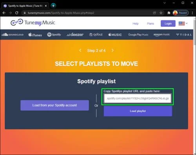Open the tab search chevron
Image resolution: width=196 pixels, height=155 pixels.
pyautogui.click(x=165, y=3)
